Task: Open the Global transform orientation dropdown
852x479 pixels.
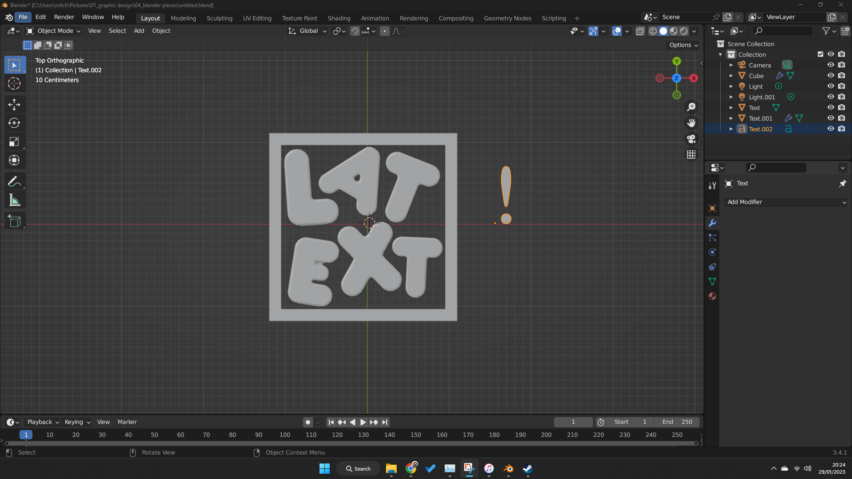Action: click(307, 31)
